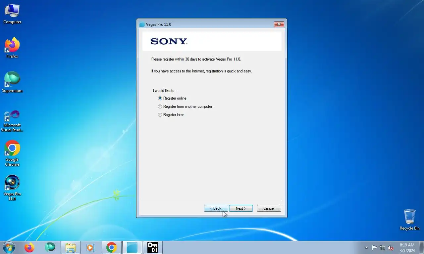Viewport: 424px width, 254px height.
Task: Click the Show desktop strip beside clock
Action: click(422, 247)
